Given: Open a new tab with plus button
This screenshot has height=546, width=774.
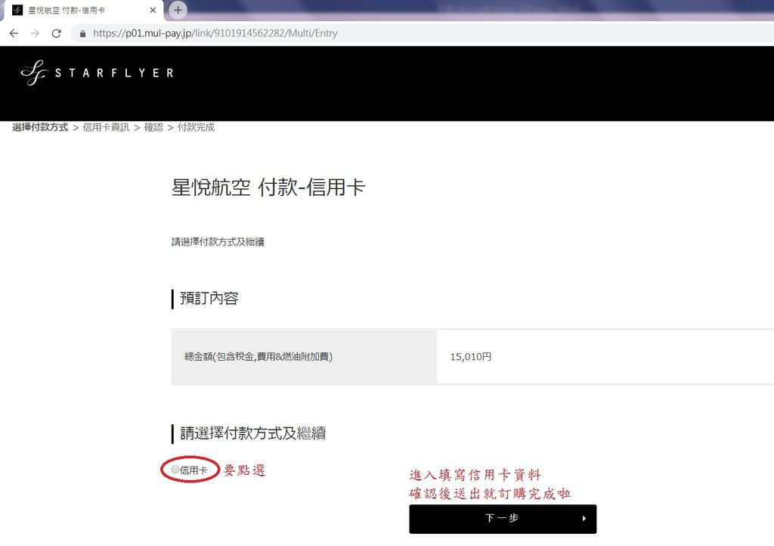Looking at the screenshot, I should click(x=178, y=10).
